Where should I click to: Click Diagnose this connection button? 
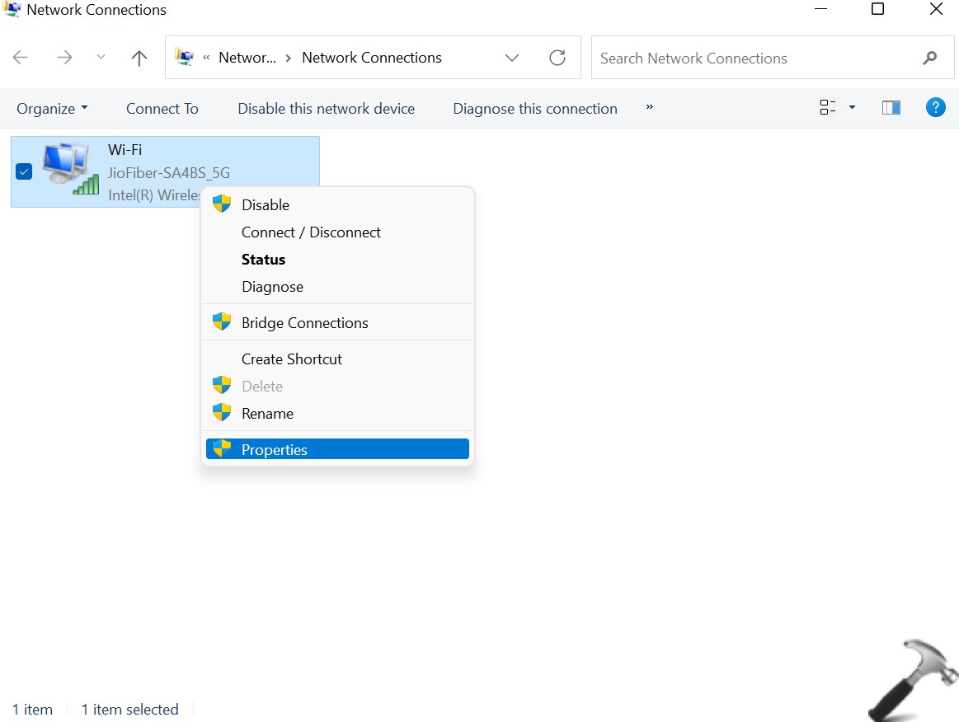point(534,109)
